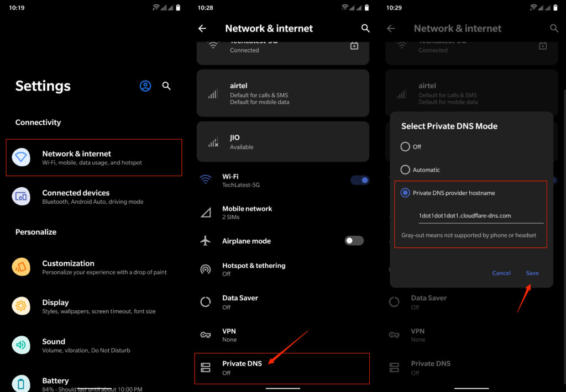Select the Off radio button in DNS dialog
This screenshot has width=566, height=392.
point(405,146)
